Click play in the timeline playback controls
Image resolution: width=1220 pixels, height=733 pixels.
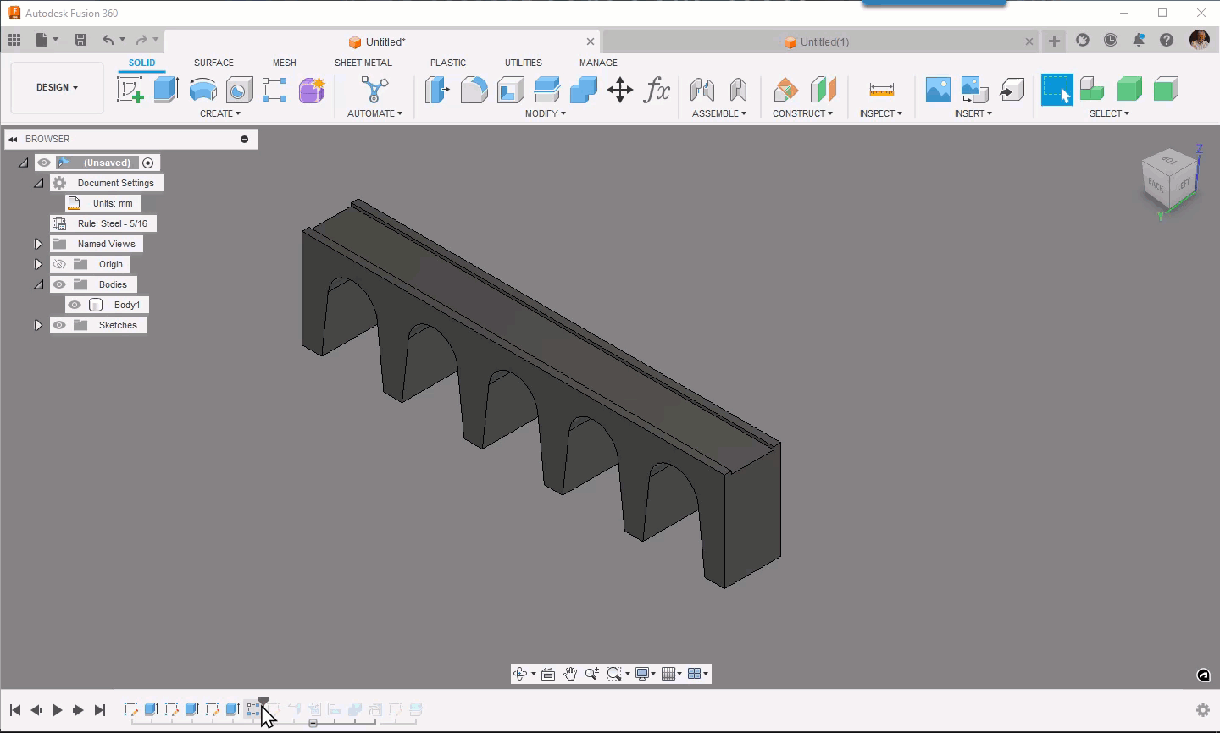point(56,710)
